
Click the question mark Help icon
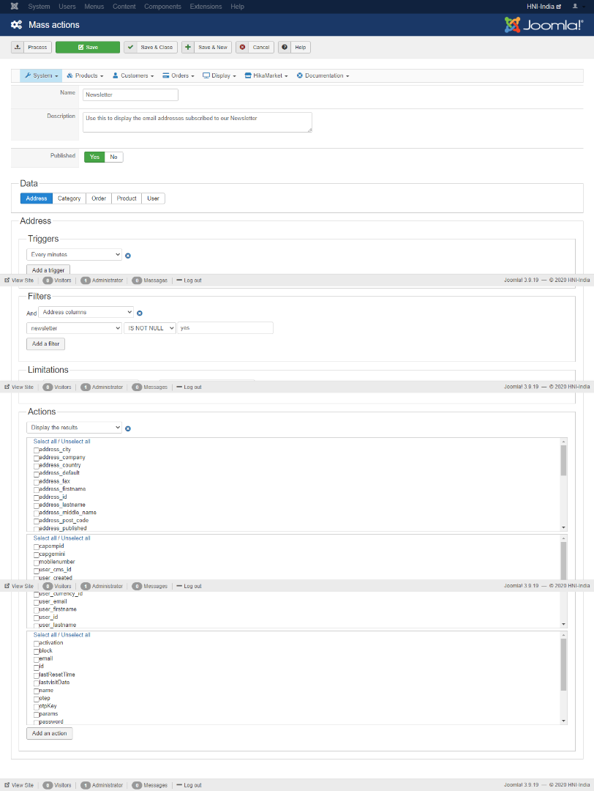click(x=285, y=47)
